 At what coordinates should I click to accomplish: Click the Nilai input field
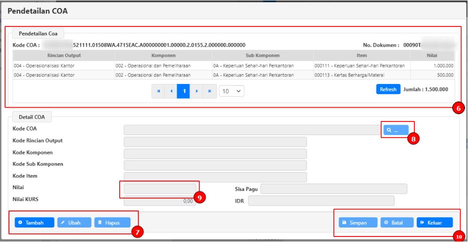pos(160,189)
